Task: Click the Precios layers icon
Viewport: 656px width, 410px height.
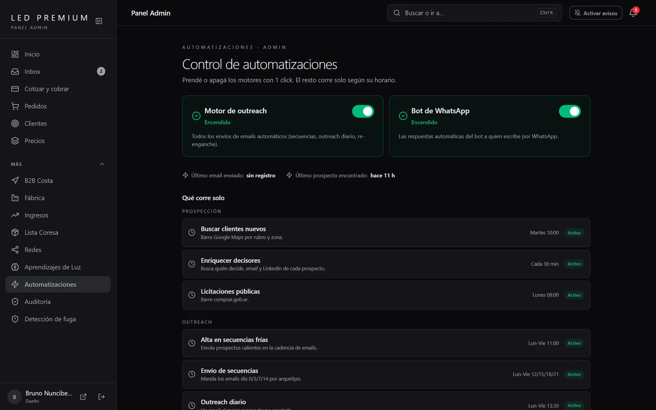Action: 15,141
